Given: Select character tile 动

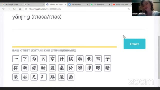Looking at the screenshot, I should click(x=80, y=59).
